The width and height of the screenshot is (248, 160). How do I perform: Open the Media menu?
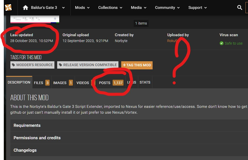point(139,8)
